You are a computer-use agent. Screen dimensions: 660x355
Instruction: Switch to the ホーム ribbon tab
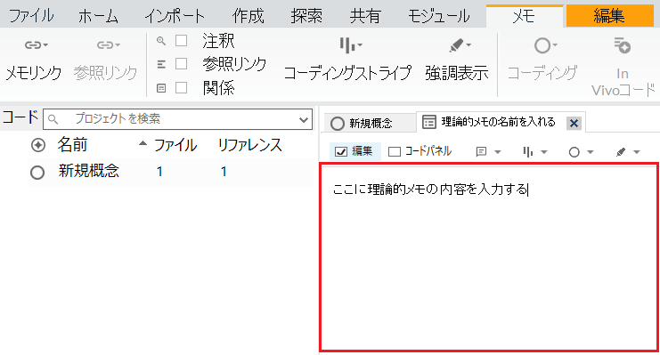[98, 16]
